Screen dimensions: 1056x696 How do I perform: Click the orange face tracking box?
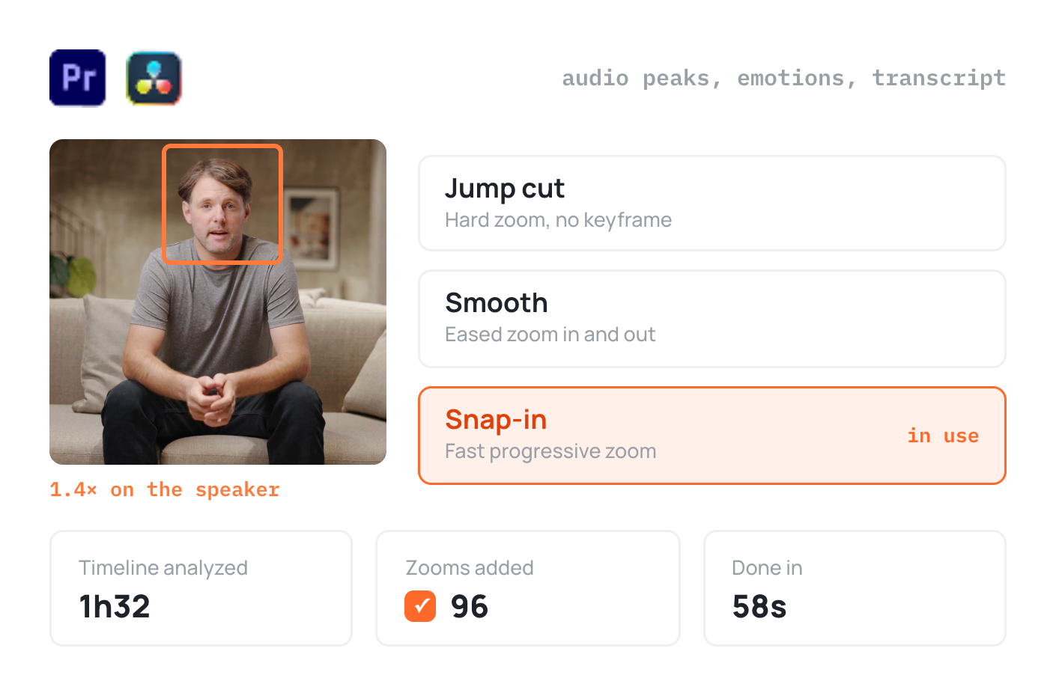coord(222,204)
